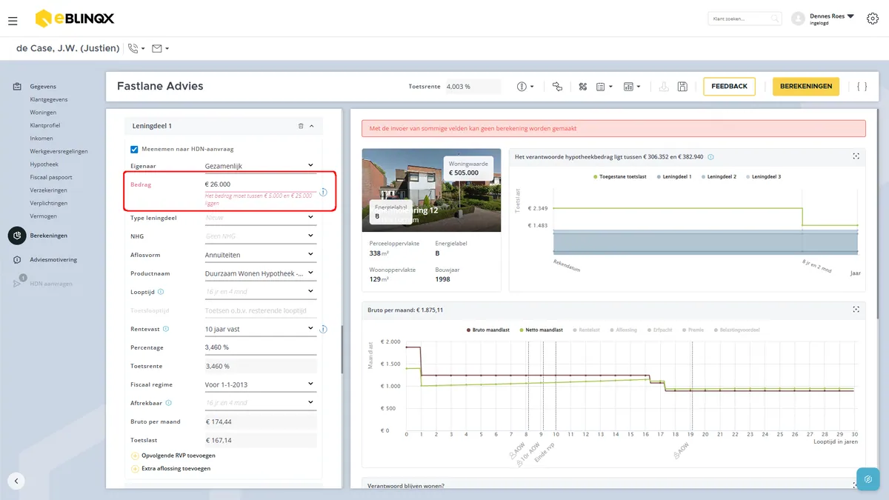
Task: Click the scenario tools toolbar icon
Action: click(583, 87)
